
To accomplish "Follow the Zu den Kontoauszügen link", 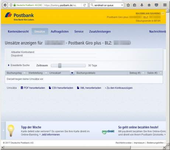I will [119, 88].
